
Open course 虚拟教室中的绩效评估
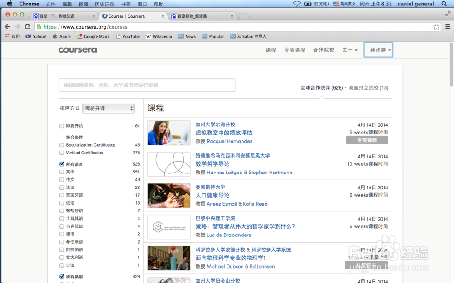pos(223,133)
